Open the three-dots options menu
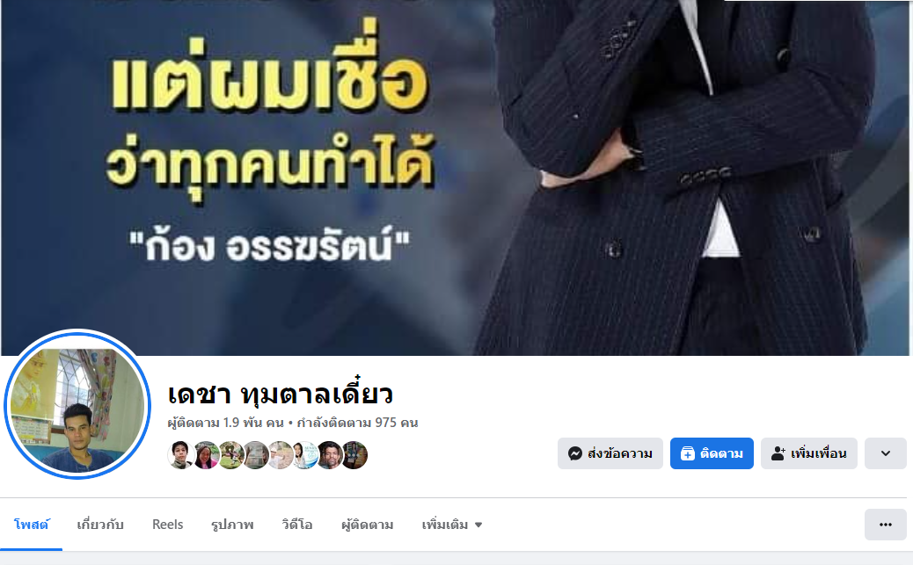Image resolution: width=913 pixels, height=565 pixels. [x=886, y=525]
